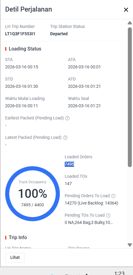Click the Lihat button
133x275 pixels.
coord(15,257)
